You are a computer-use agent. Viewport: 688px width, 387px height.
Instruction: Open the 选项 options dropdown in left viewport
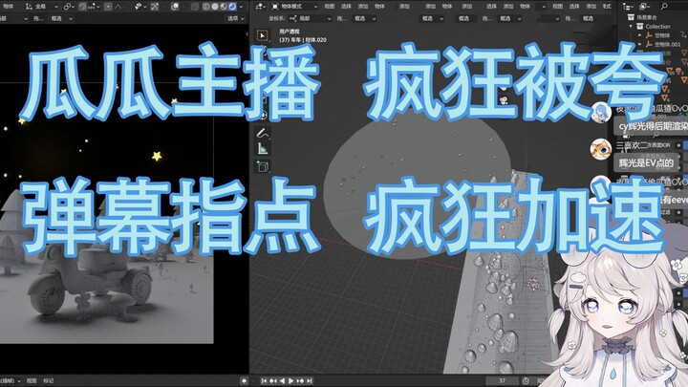coord(236,18)
